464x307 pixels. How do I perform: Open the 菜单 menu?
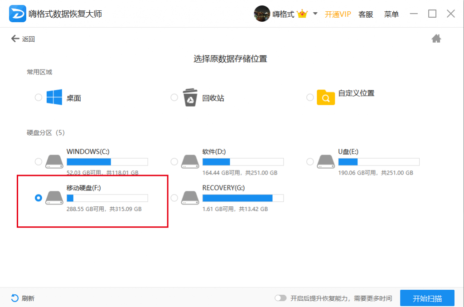pyautogui.click(x=391, y=14)
